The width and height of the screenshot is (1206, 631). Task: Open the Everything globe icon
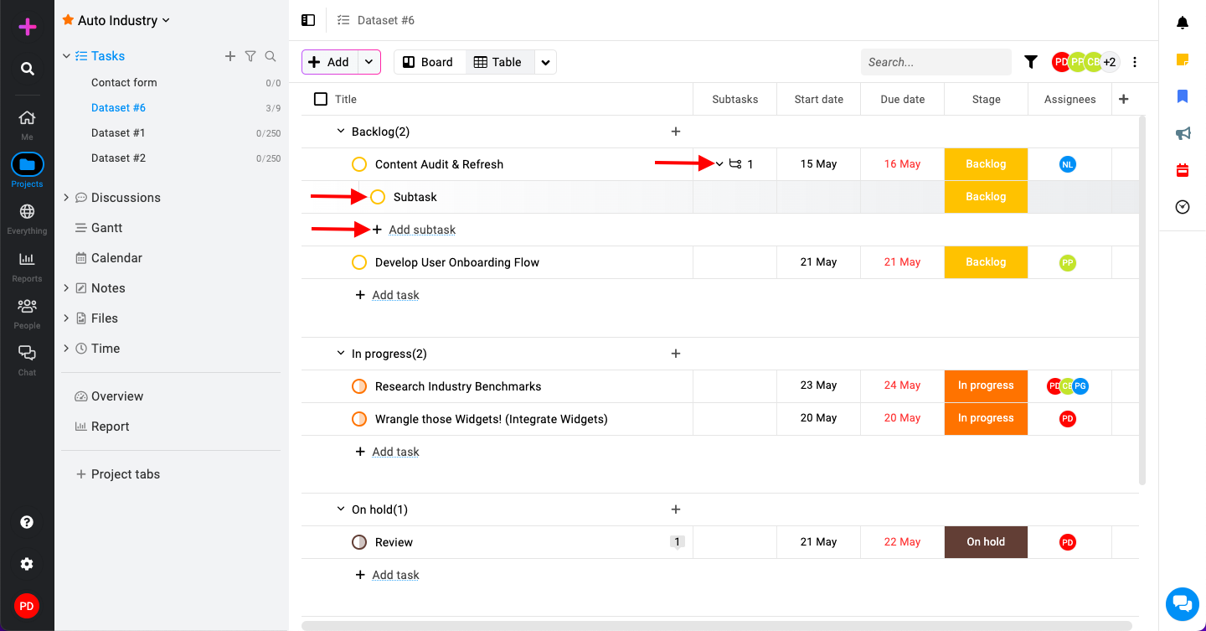coord(27,211)
